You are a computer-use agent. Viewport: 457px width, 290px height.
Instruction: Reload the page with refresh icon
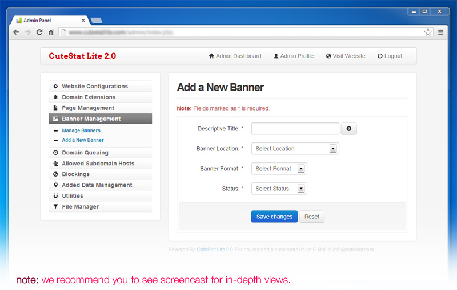pyautogui.click(x=39, y=32)
